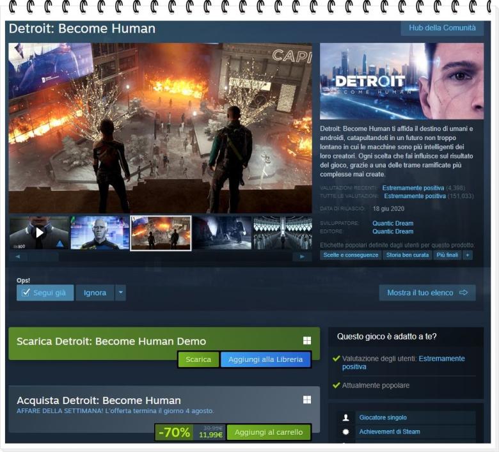Click the Steam achievements star icon
This screenshot has height=452, width=499.
pyautogui.click(x=345, y=432)
